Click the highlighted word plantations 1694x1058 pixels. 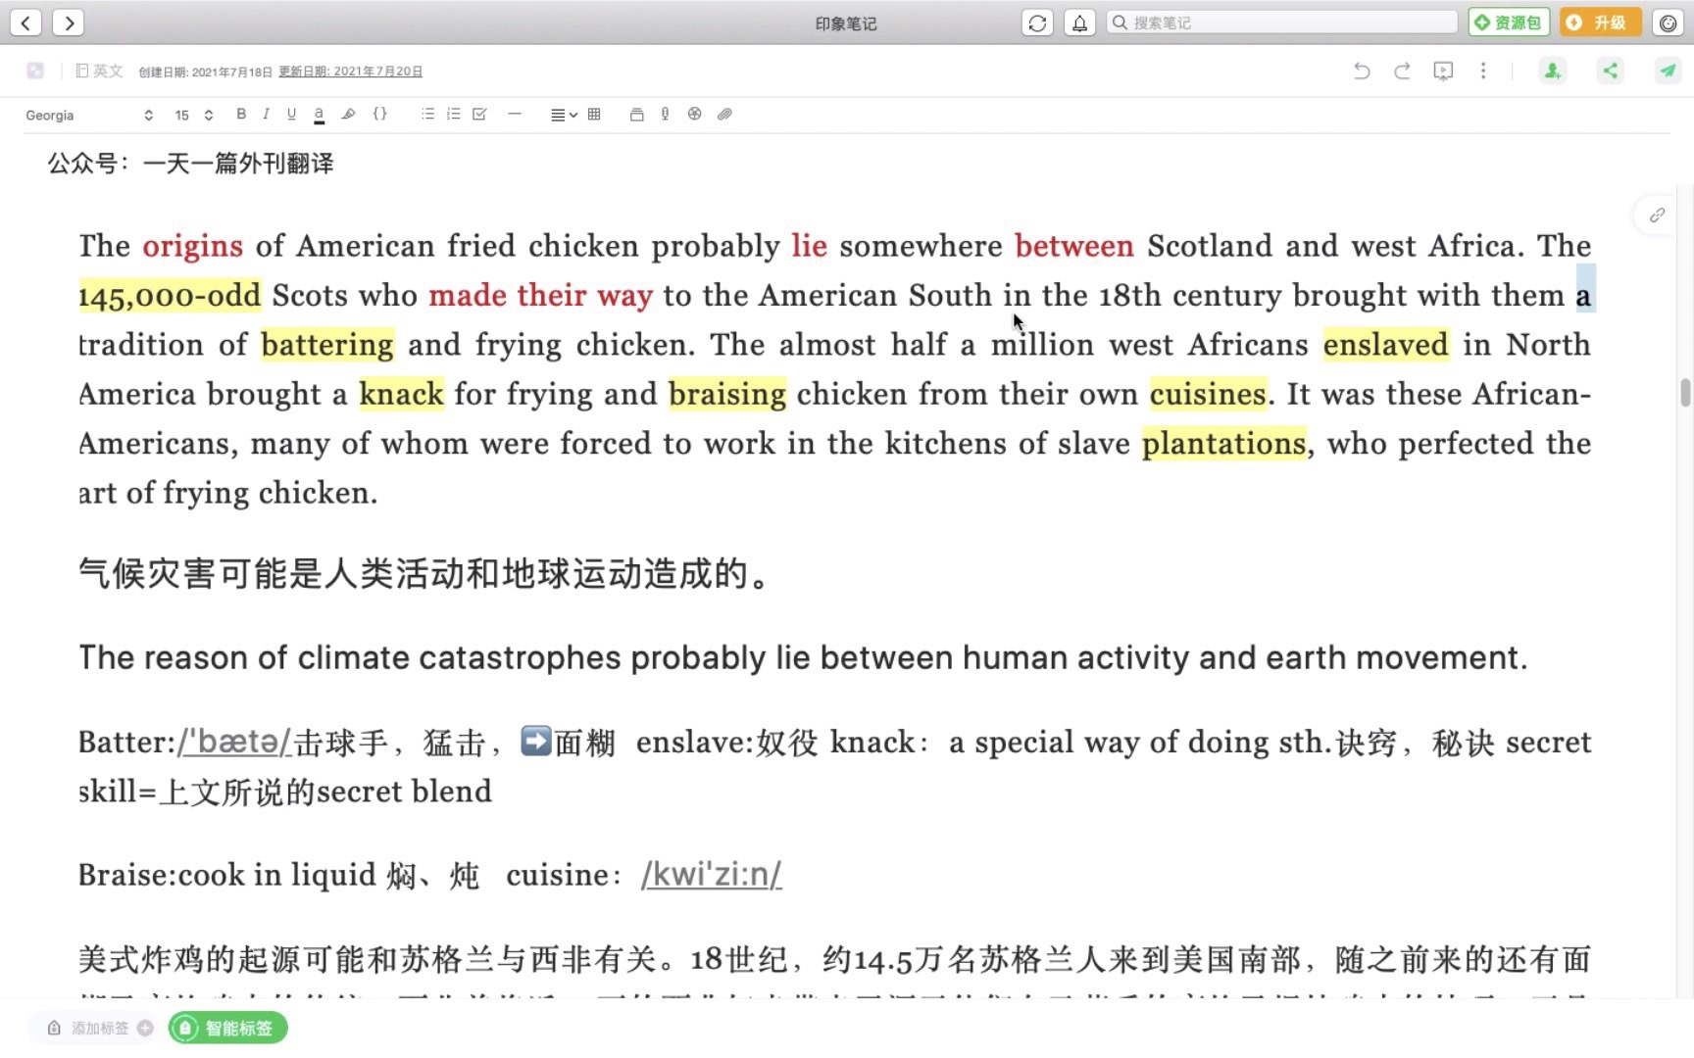(x=1223, y=444)
